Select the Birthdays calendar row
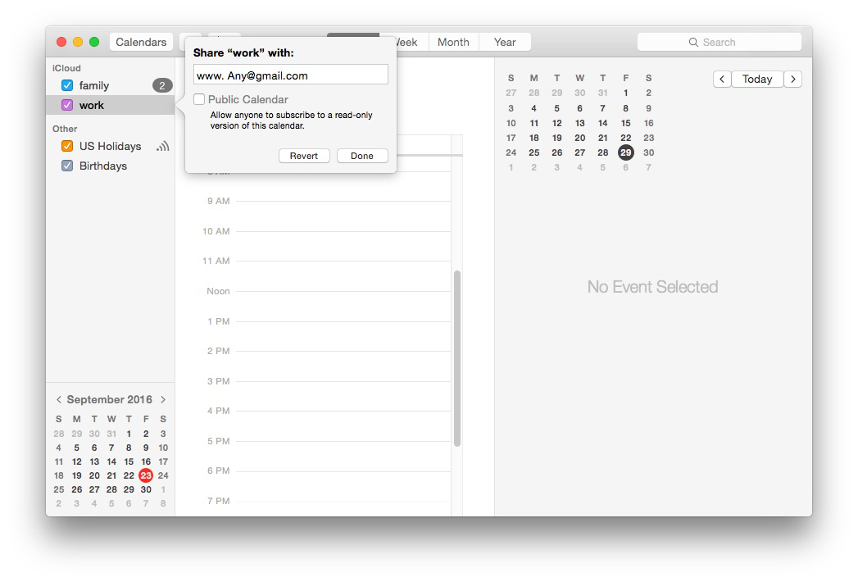The image size is (858, 582). click(x=111, y=166)
